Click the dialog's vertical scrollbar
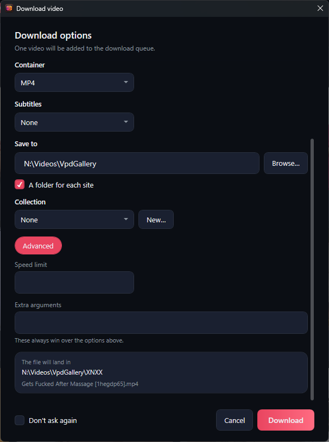The image size is (329, 442). [x=312, y=269]
